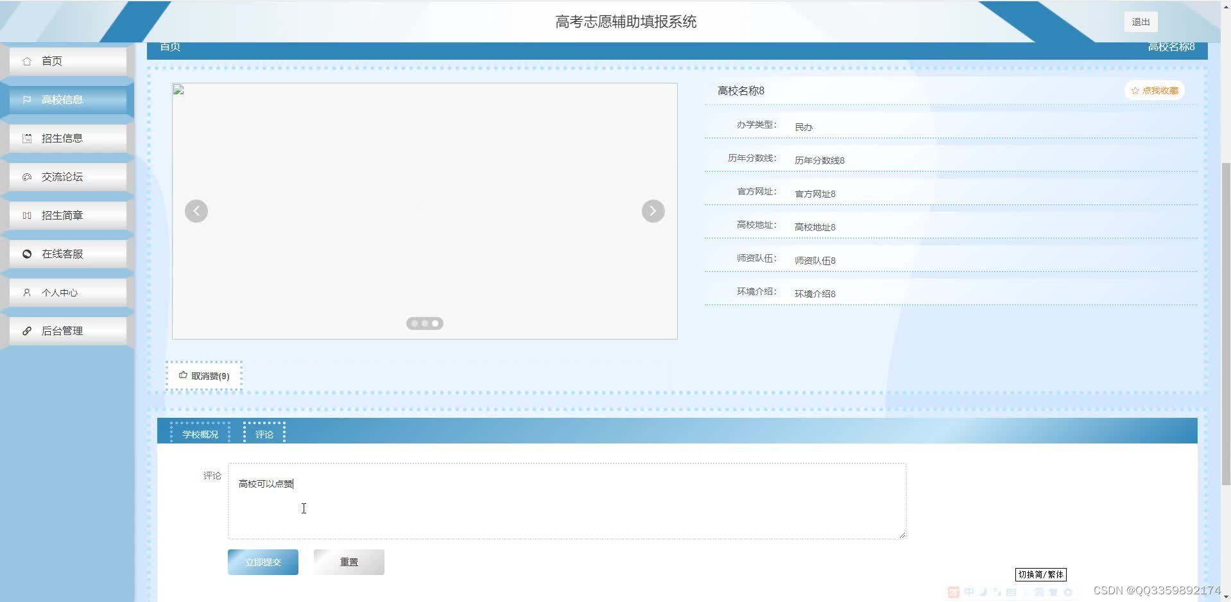Click the comment box resize handle
The height and width of the screenshot is (602, 1231).
point(902,535)
